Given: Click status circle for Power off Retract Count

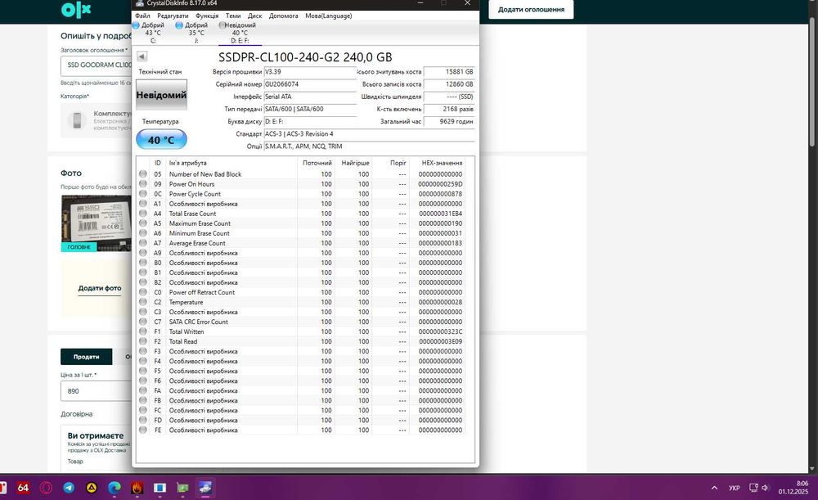Looking at the screenshot, I should click(x=142, y=292).
